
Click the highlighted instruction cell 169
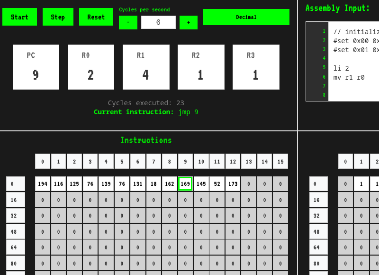coord(185,184)
